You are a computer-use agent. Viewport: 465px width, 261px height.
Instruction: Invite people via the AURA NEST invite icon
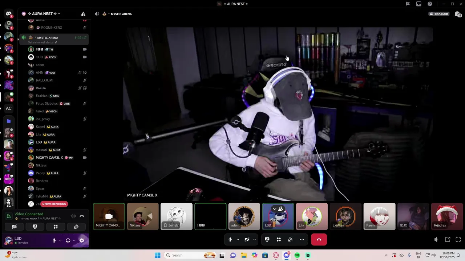(83, 14)
